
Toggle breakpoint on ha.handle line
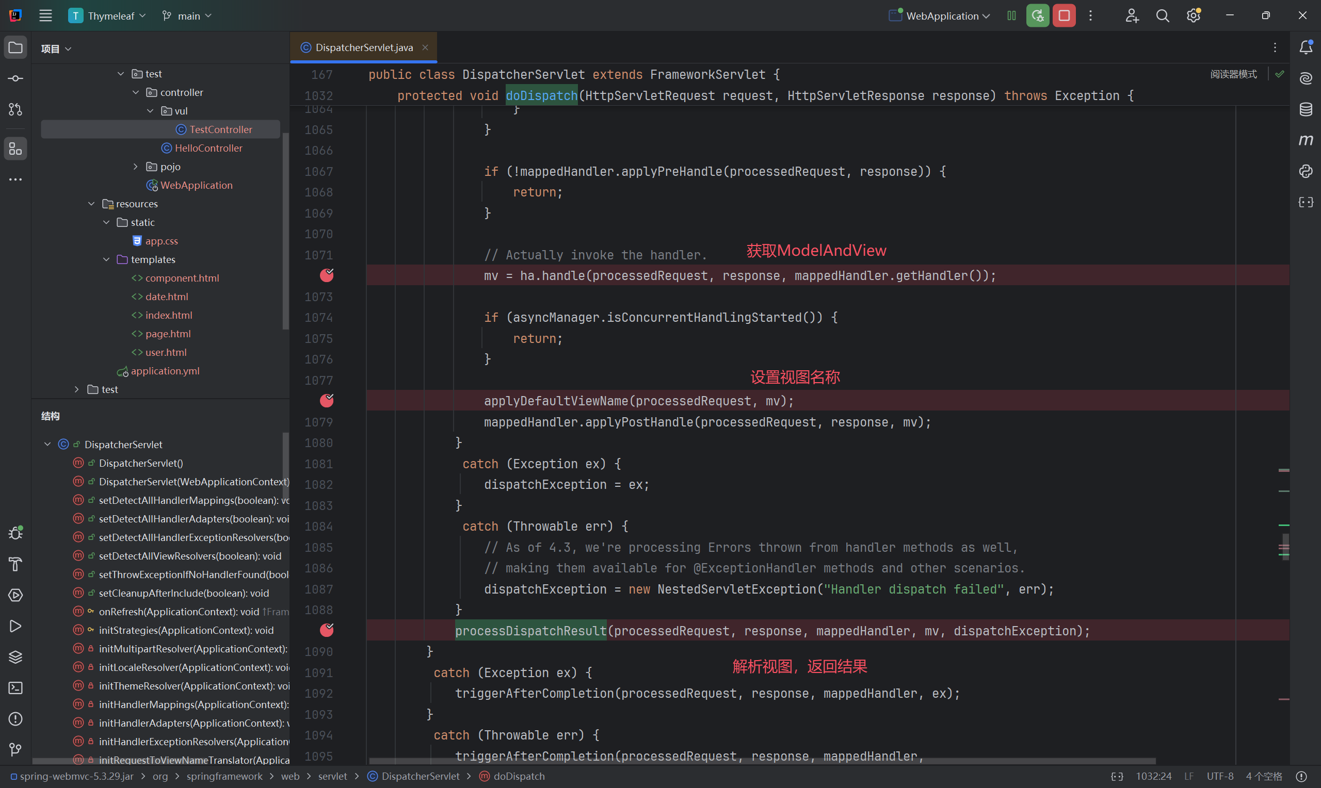coord(327,275)
